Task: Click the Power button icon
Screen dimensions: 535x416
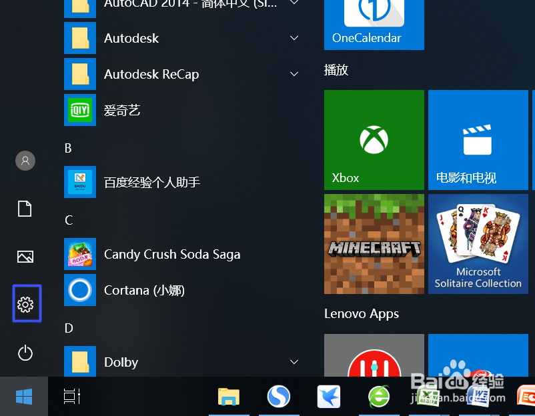Action: 25,353
